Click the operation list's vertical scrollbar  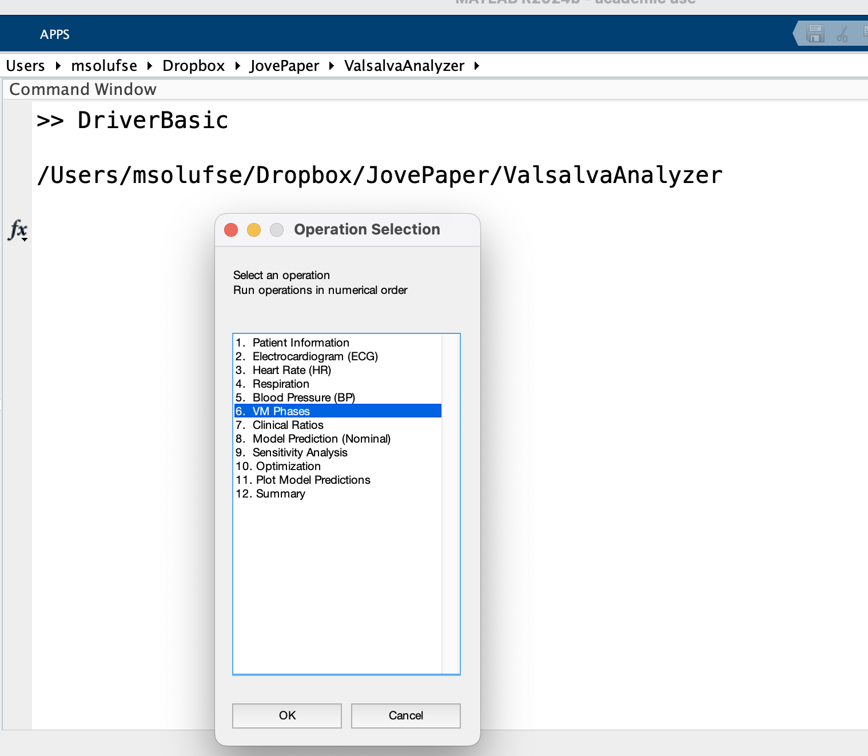(451, 504)
